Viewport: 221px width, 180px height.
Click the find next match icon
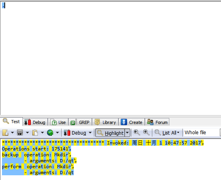click(x=146, y=133)
